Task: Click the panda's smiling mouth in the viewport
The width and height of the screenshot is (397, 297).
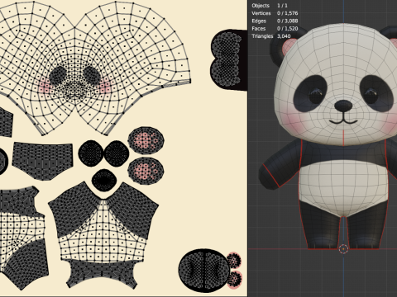Action: (x=343, y=121)
